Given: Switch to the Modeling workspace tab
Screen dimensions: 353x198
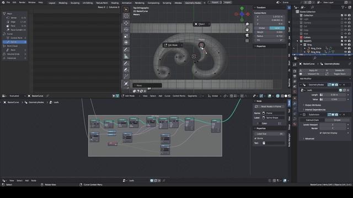Looking at the screenshot, I should (x=63, y=3).
